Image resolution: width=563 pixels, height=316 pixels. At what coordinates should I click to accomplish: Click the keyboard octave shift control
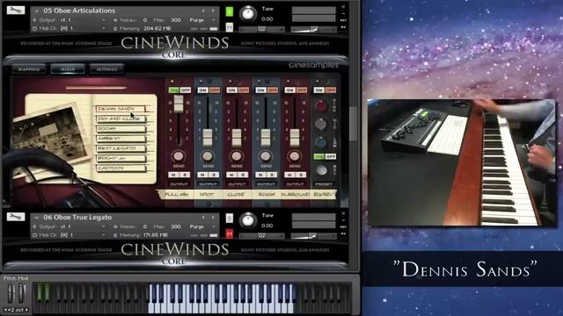coord(16,310)
